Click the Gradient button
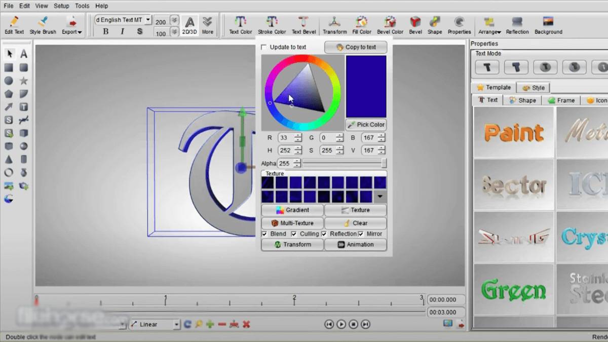Viewport: 608px width, 342px height. (292, 210)
